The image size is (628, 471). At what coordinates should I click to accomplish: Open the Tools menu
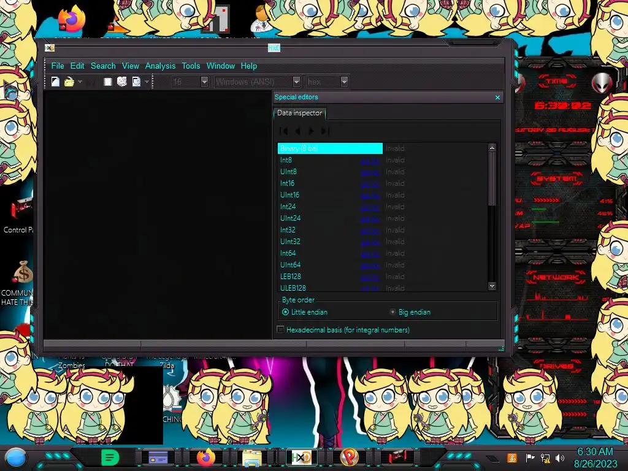[x=191, y=66]
